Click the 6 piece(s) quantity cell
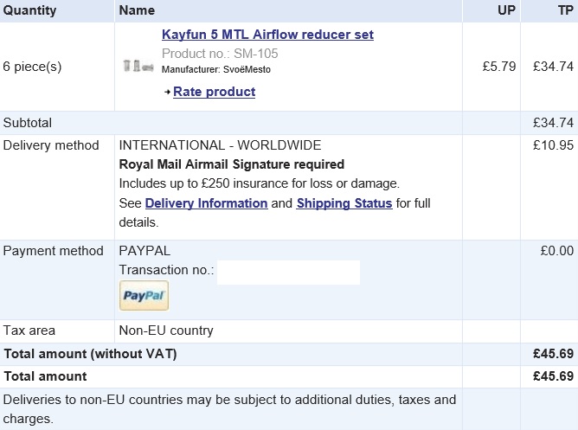This screenshot has width=578, height=430. pos(33,66)
